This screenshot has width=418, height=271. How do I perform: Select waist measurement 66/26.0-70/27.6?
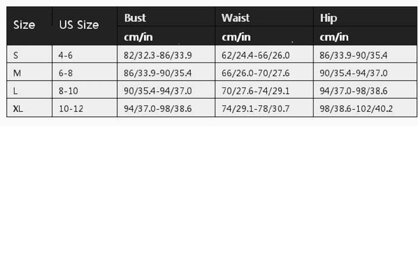[x=256, y=73]
